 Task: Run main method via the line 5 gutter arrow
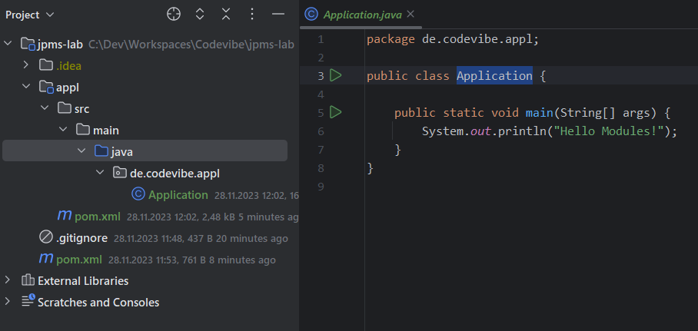click(336, 113)
